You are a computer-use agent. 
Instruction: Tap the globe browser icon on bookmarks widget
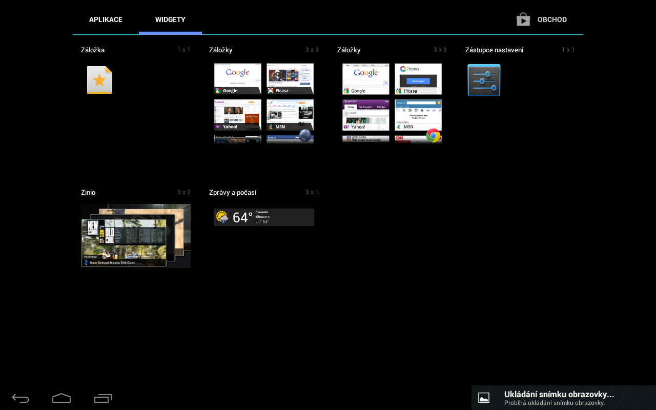coord(305,136)
